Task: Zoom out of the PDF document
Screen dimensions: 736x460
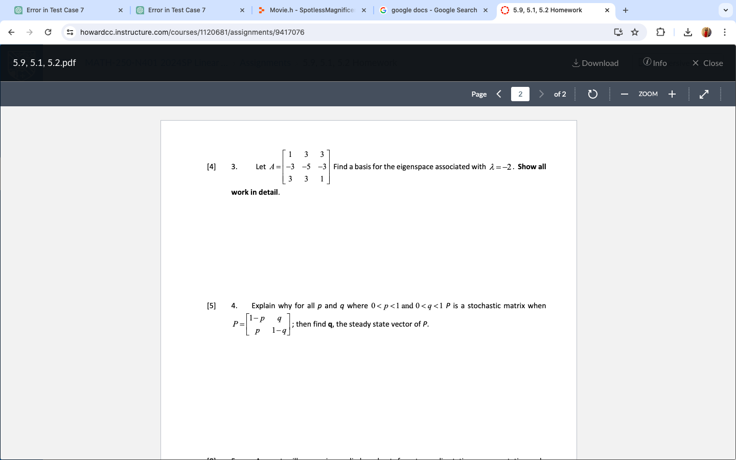Action: pyautogui.click(x=624, y=94)
